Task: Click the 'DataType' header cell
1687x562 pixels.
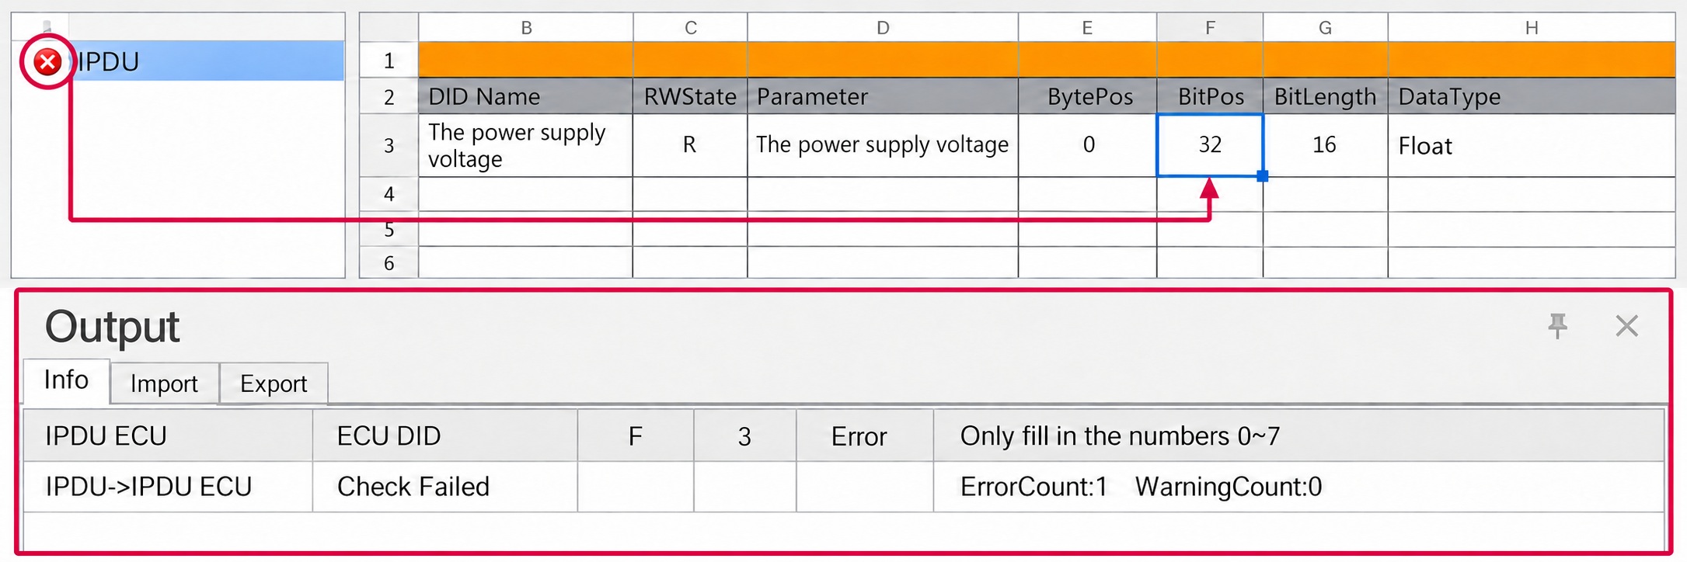Action: click(1532, 96)
